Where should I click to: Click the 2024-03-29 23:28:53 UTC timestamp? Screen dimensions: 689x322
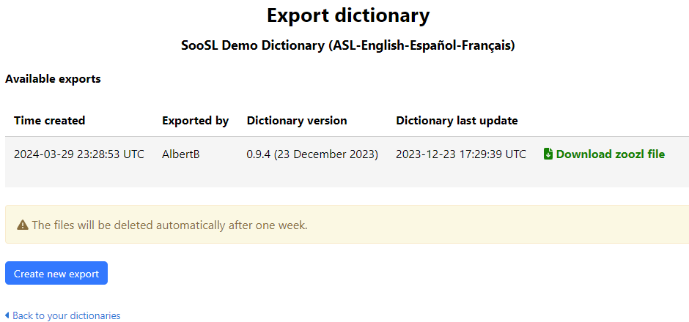79,154
